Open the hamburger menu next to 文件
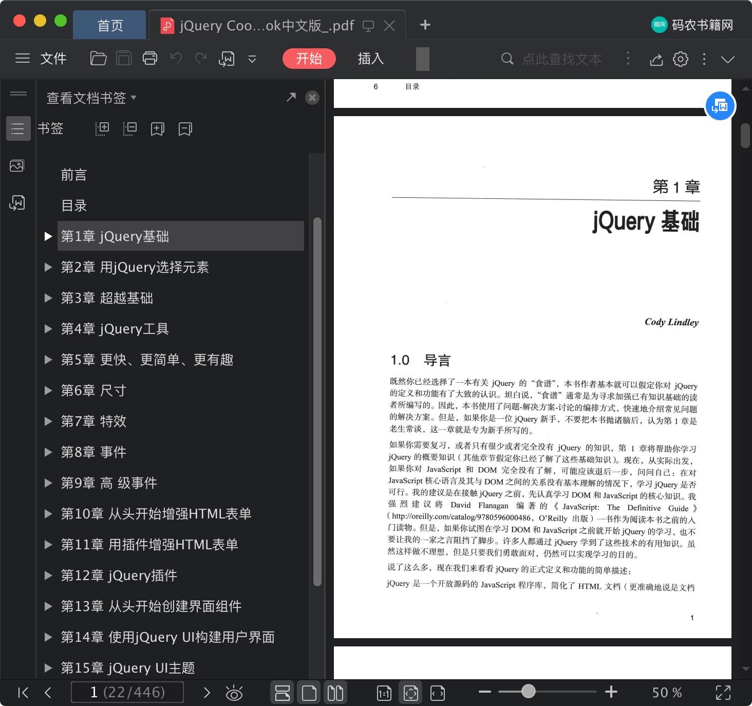 (23, 59)
